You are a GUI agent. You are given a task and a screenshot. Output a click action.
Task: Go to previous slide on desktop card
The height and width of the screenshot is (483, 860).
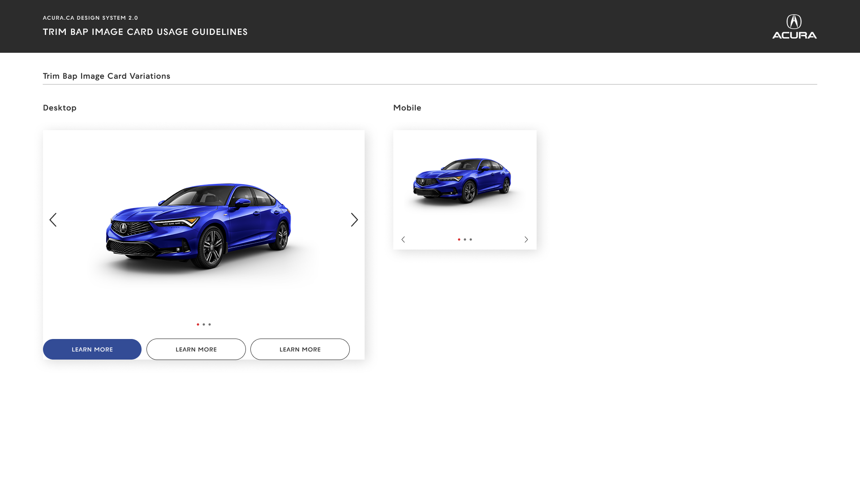53,220
